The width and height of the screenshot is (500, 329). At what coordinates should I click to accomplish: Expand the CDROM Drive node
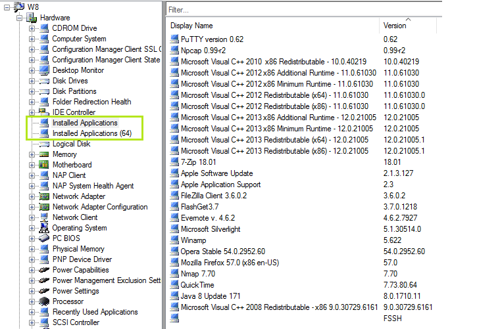(32, 29)
